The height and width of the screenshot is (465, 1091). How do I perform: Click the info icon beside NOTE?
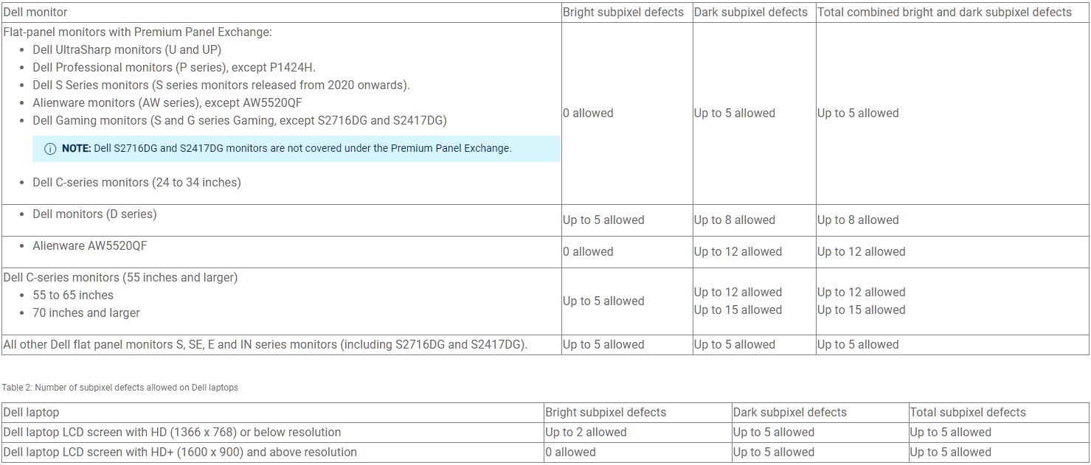tap(50, 149)
